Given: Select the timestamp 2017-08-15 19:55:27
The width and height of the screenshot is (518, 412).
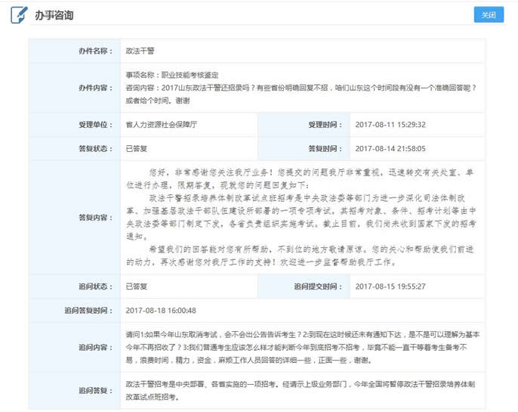Looking at the screenshot, I should coord(390,287).
